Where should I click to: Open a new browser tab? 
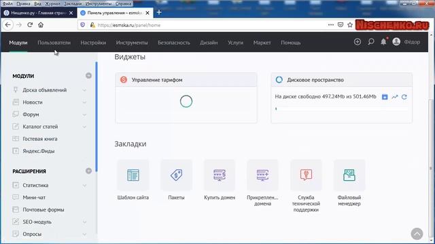point(159,12)
